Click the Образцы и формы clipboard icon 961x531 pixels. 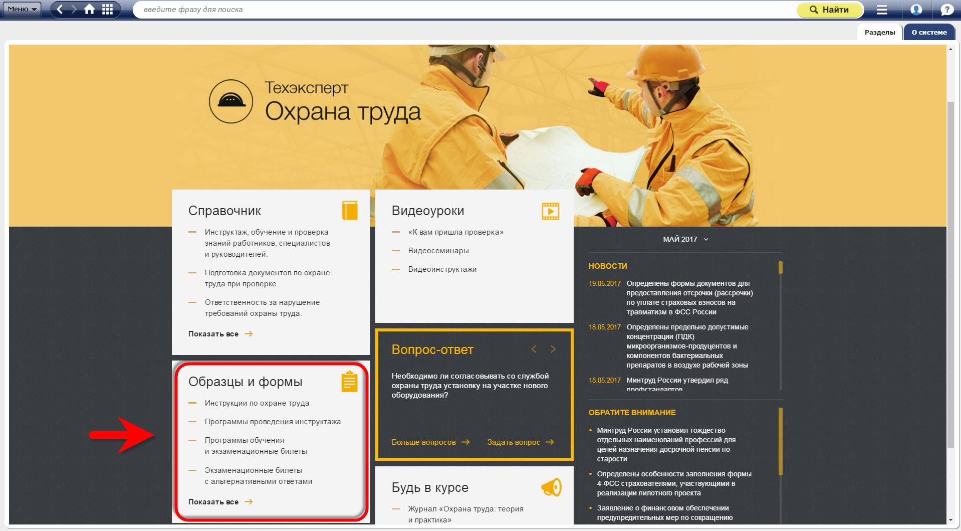pos(349,382)
